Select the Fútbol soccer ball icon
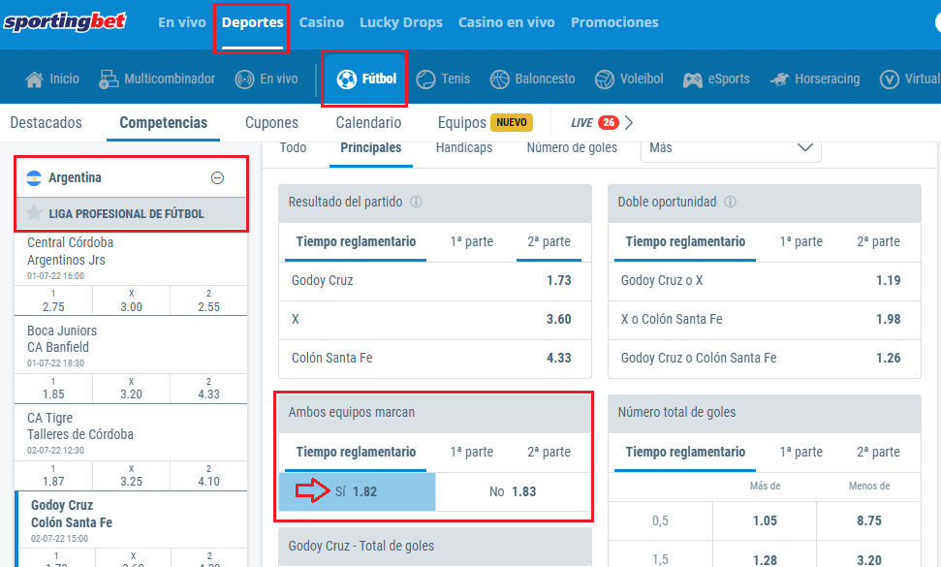This screenshot has height=567, width=941. [346, 79]
